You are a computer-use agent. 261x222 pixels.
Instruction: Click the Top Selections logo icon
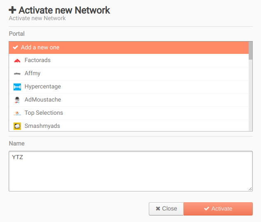pos(17,113)
